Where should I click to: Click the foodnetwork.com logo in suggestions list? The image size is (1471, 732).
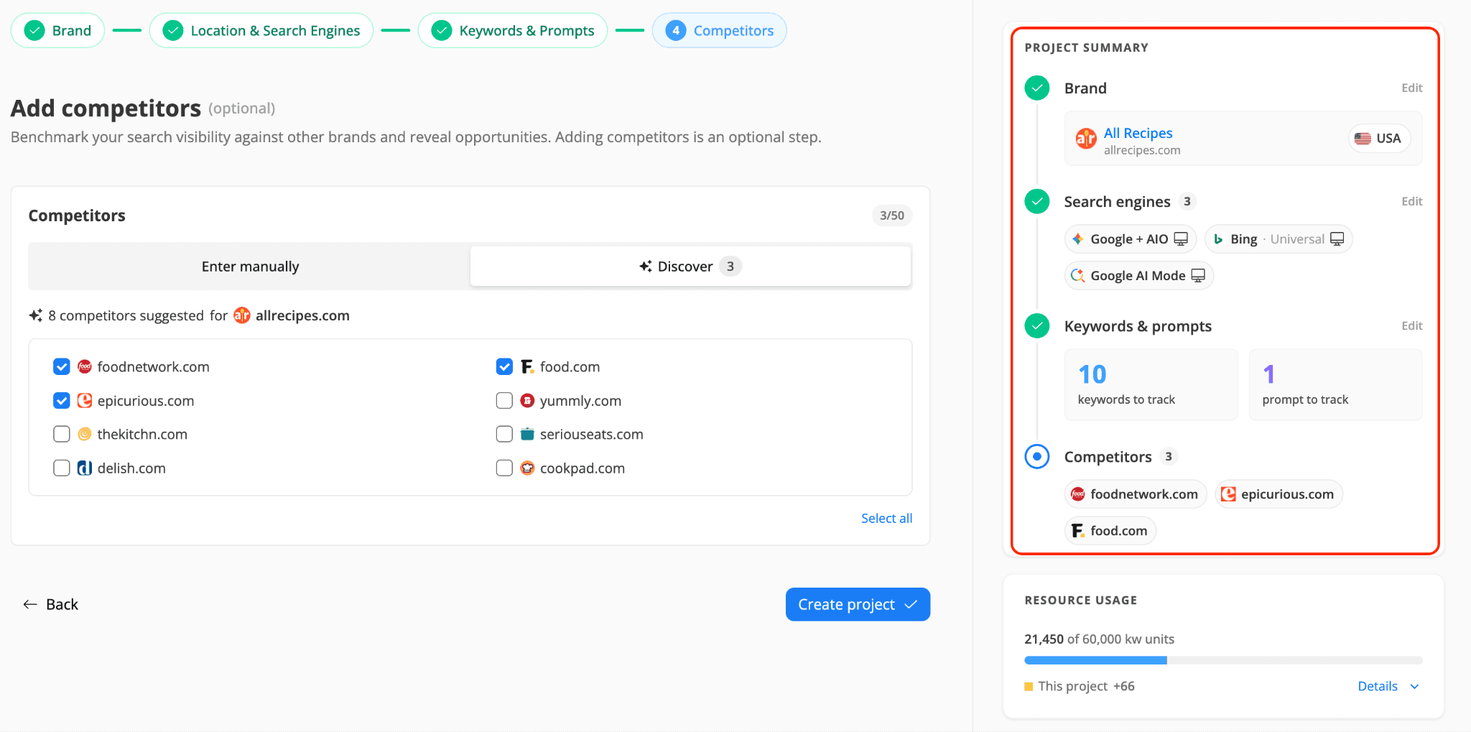pos(85,367)
